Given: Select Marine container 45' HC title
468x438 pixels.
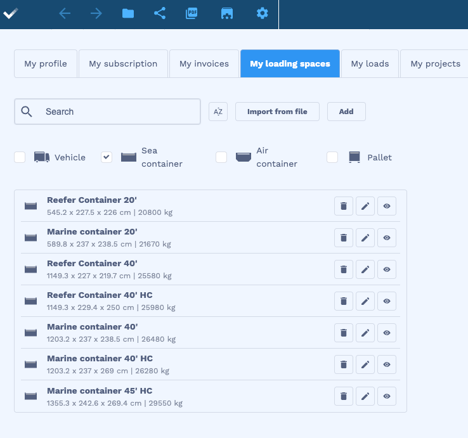Looking at the screenshot, I should (100, 391).
